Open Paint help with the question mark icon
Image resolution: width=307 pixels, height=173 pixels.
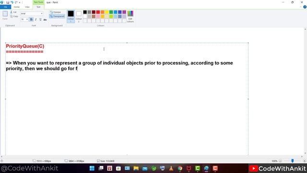[x=305, y=7]
